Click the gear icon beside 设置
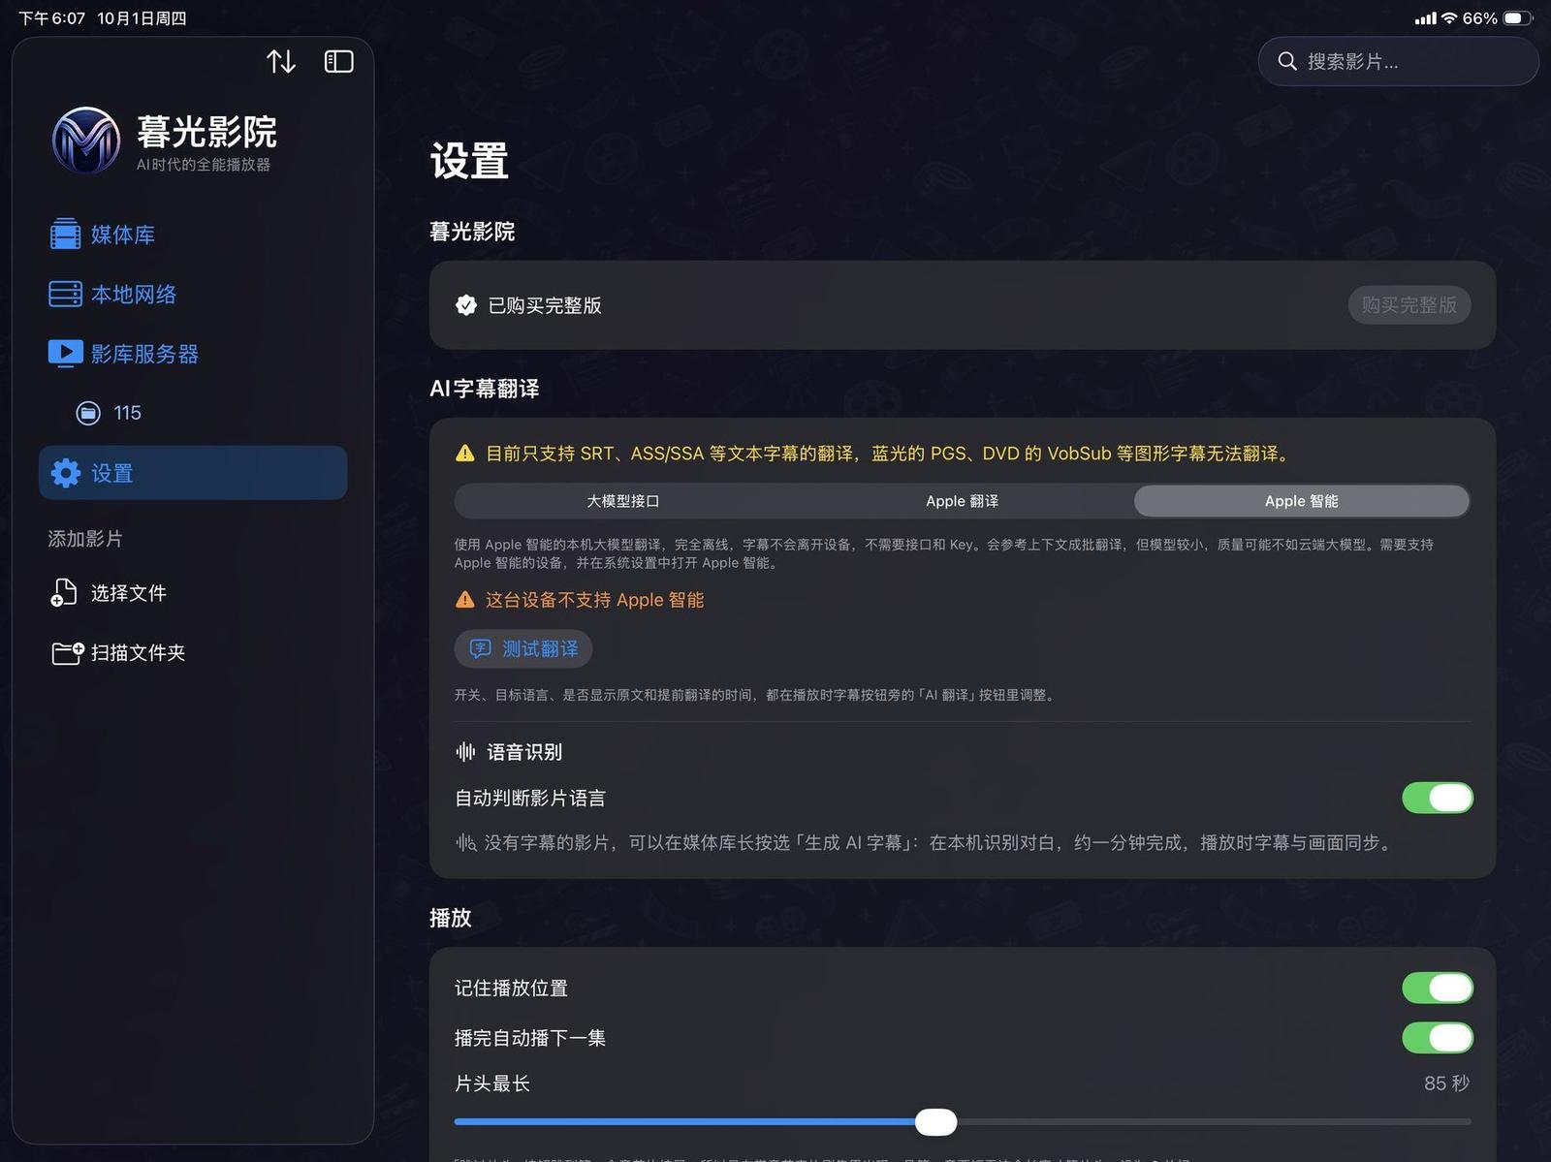Viewport: 1551px width, 1162px height. pos(66,473)
